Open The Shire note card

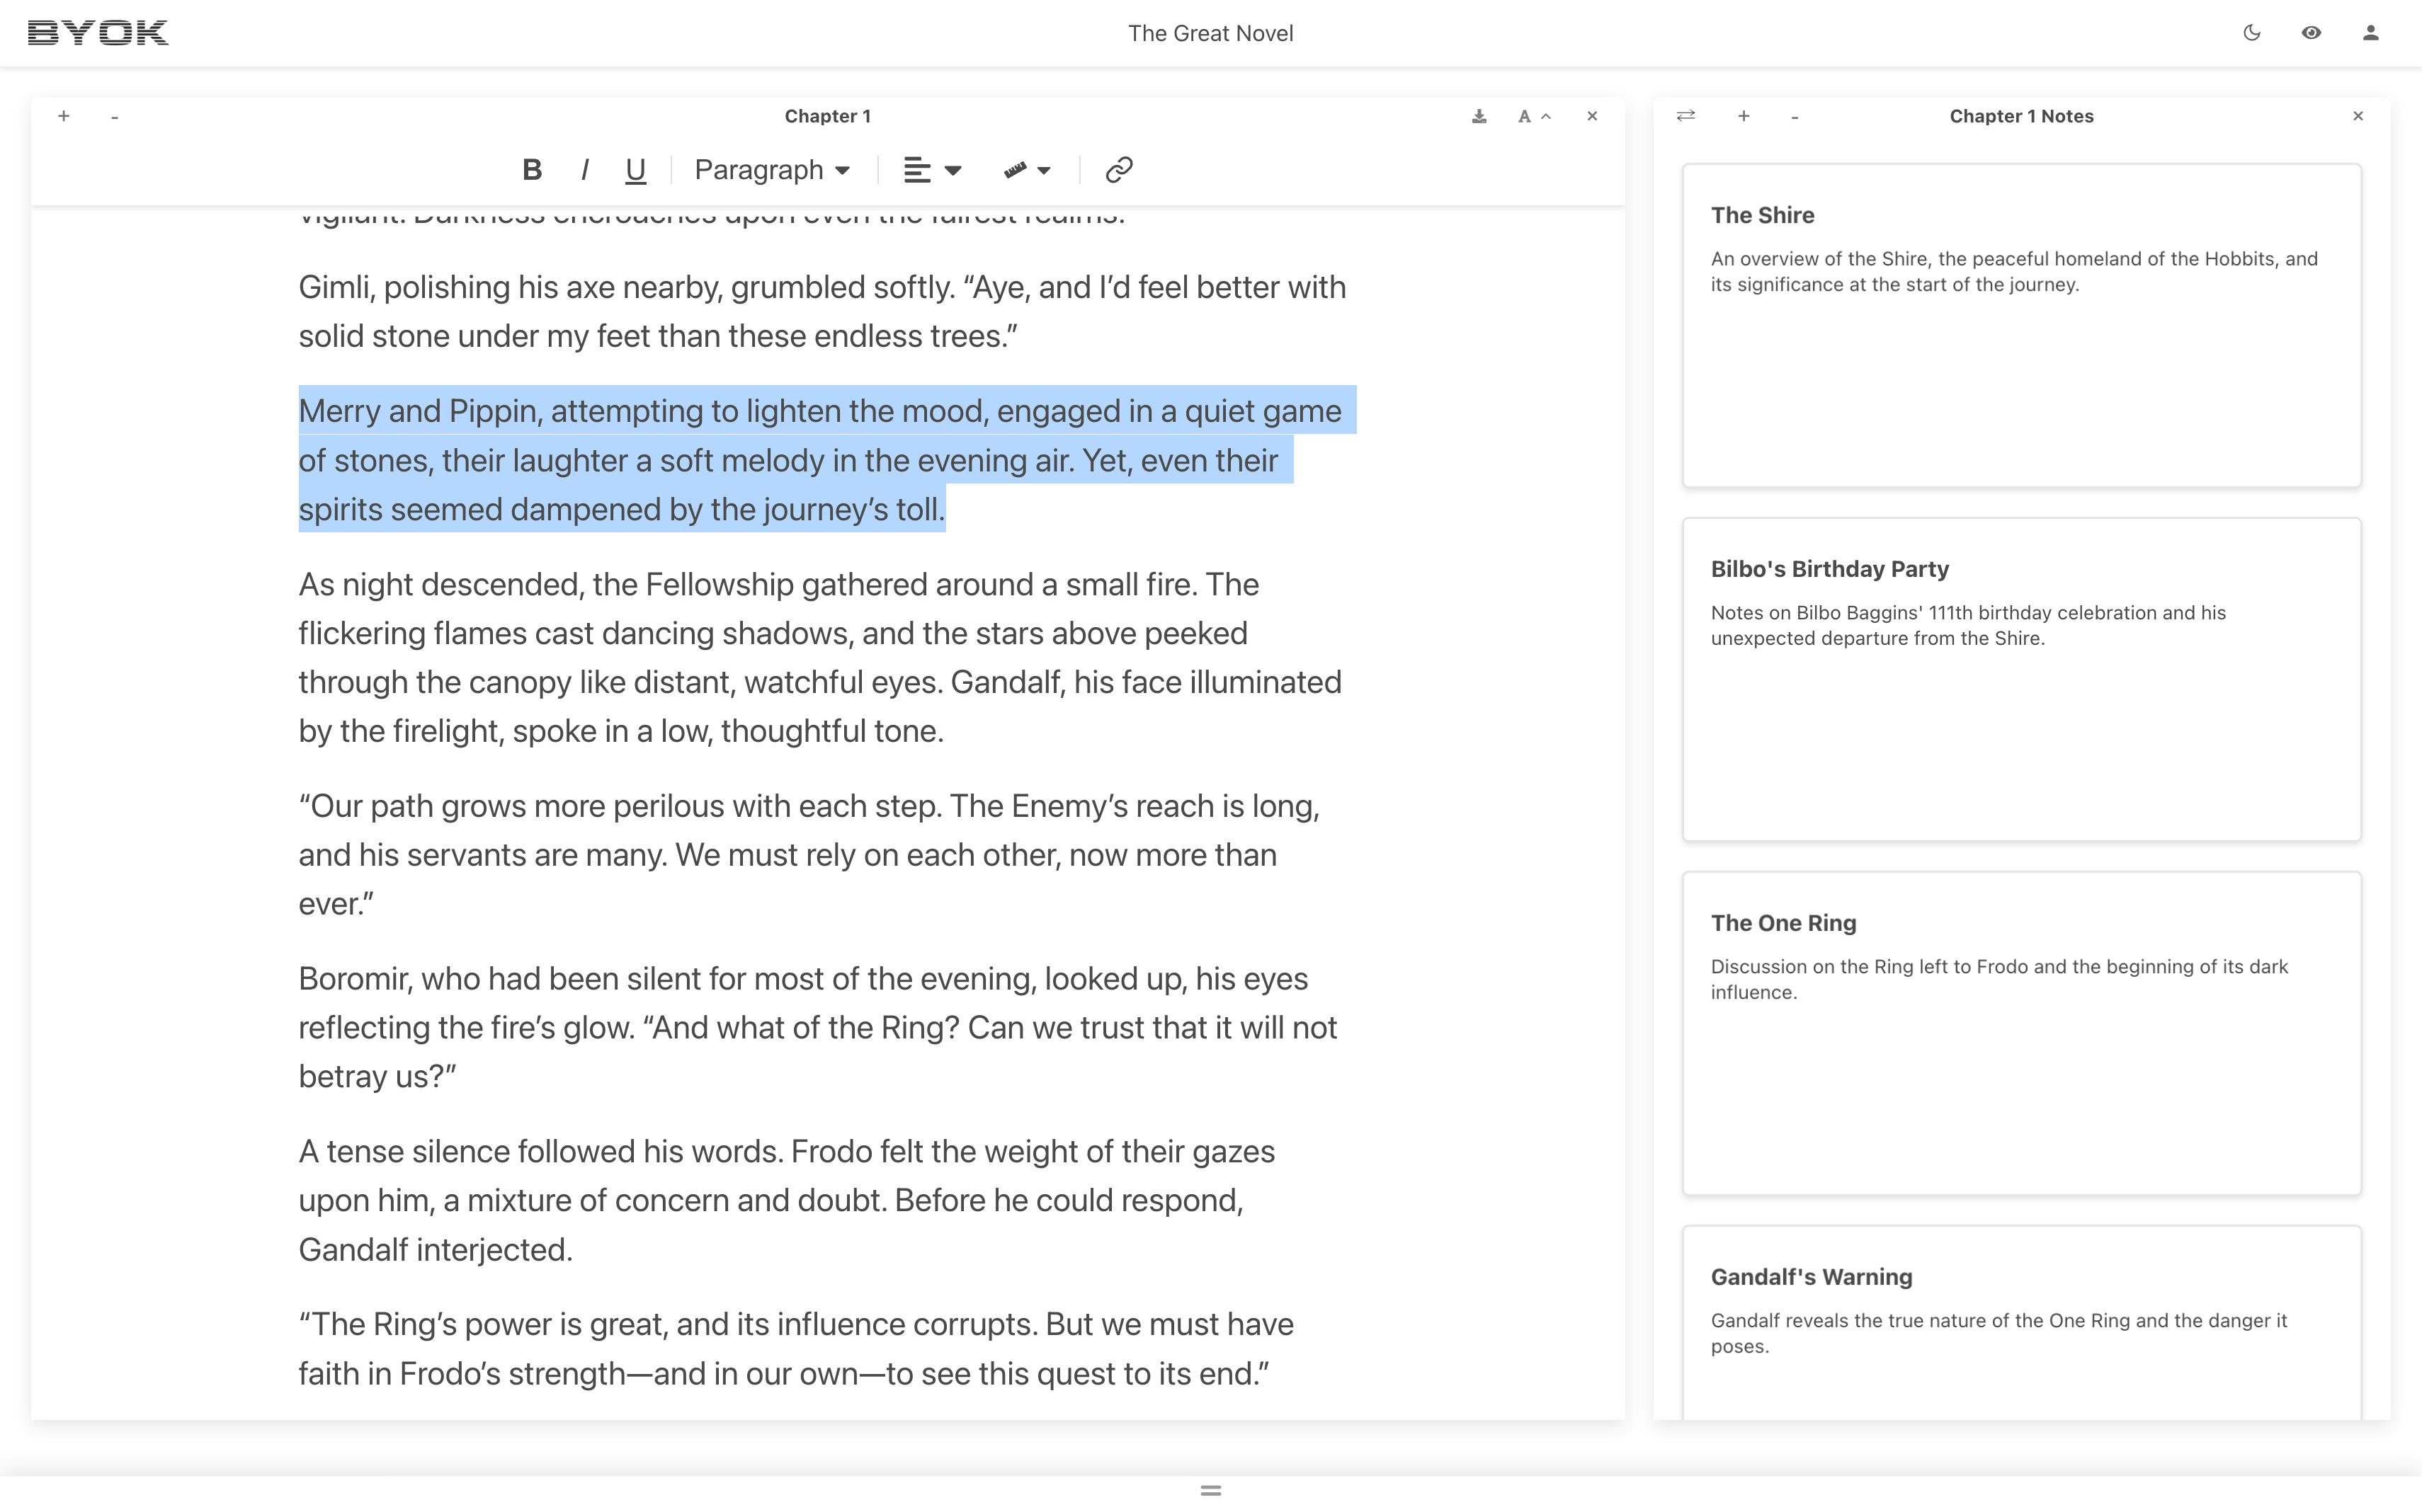click(2021, 326)
